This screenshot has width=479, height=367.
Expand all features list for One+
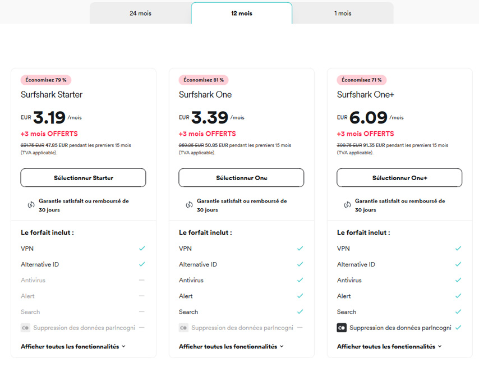tap(389, 347)
